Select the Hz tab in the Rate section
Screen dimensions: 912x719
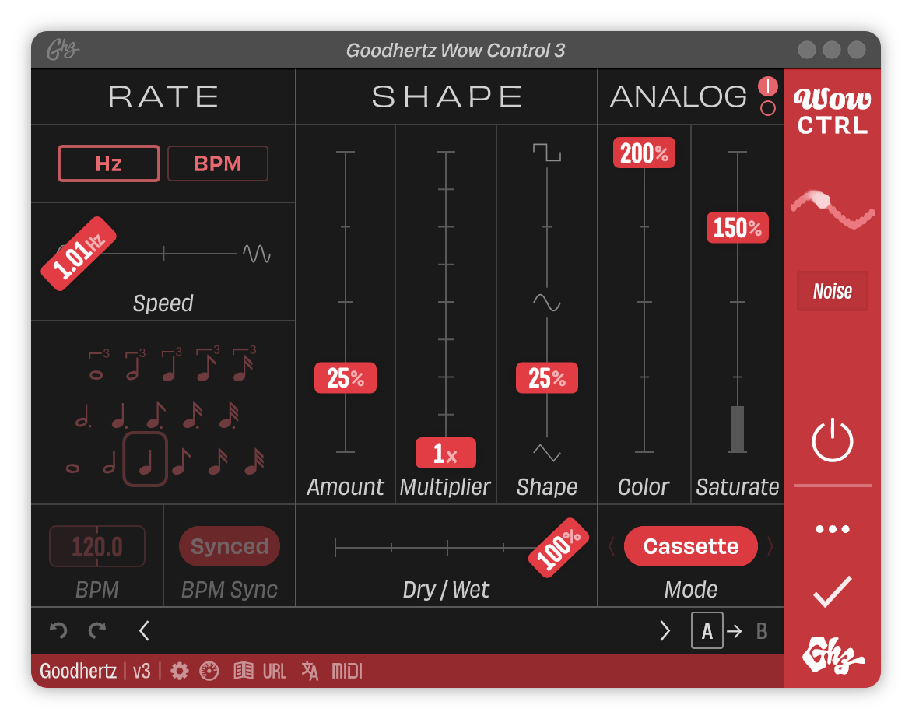pyautogui.click(x=108, y=163)
